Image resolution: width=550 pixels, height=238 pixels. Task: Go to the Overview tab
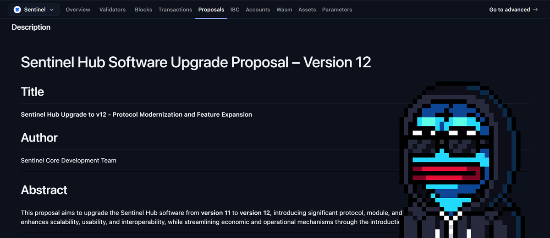[x=78, y=9]
